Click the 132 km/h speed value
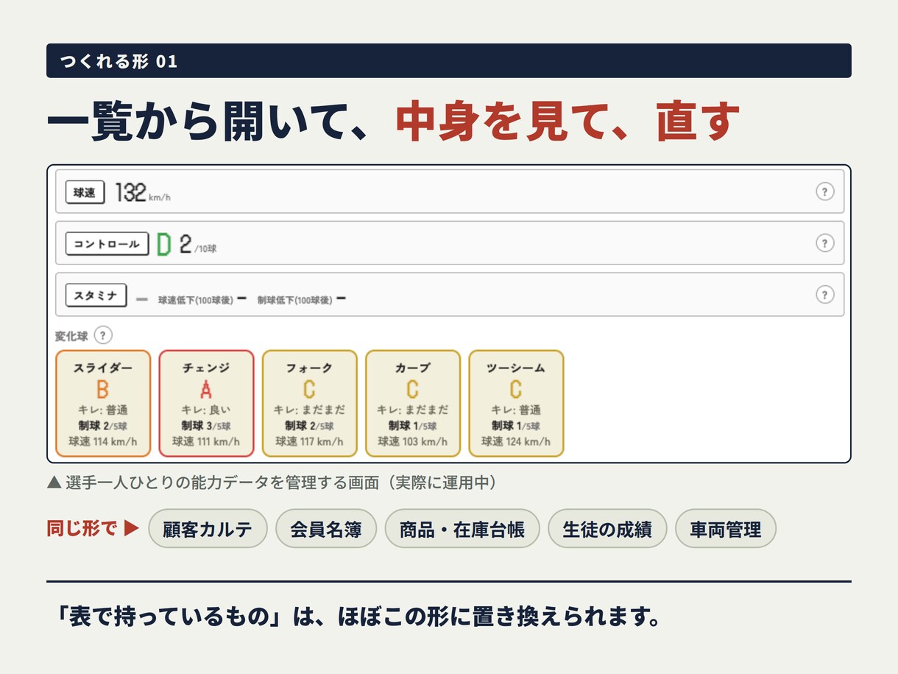 (x=143, y=193)
